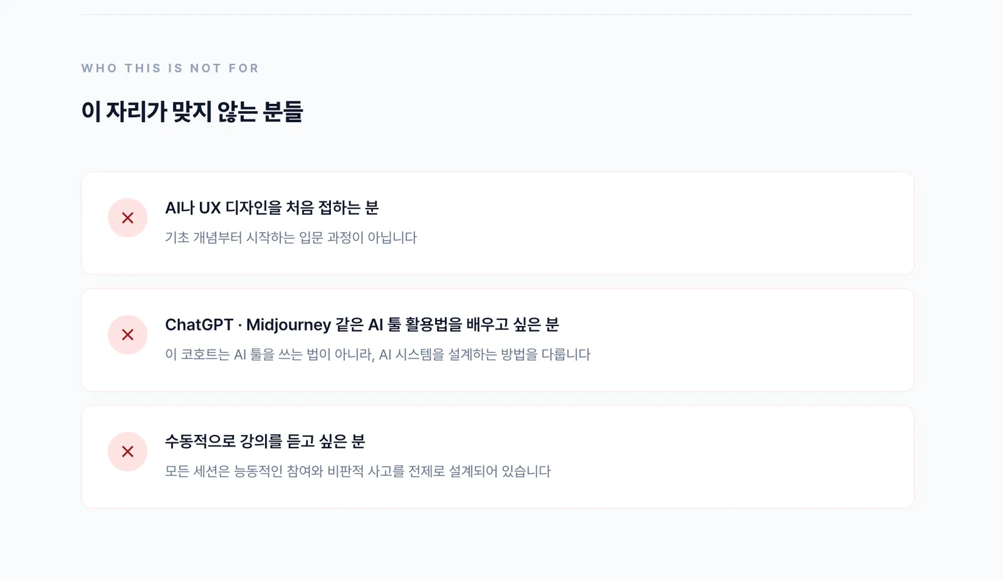Select the title 수동적으로 강의를 듣고 싶은 분
Screen dimensions: 1003x579
click(x=265, y=441)
